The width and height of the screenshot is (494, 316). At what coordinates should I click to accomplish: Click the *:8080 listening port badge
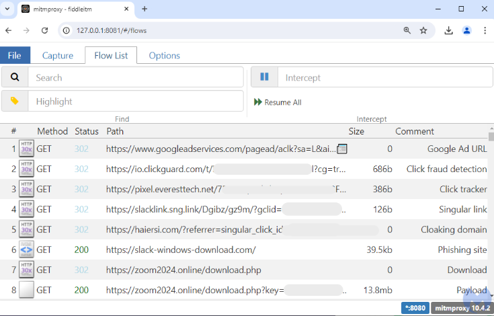click(415, 308)
